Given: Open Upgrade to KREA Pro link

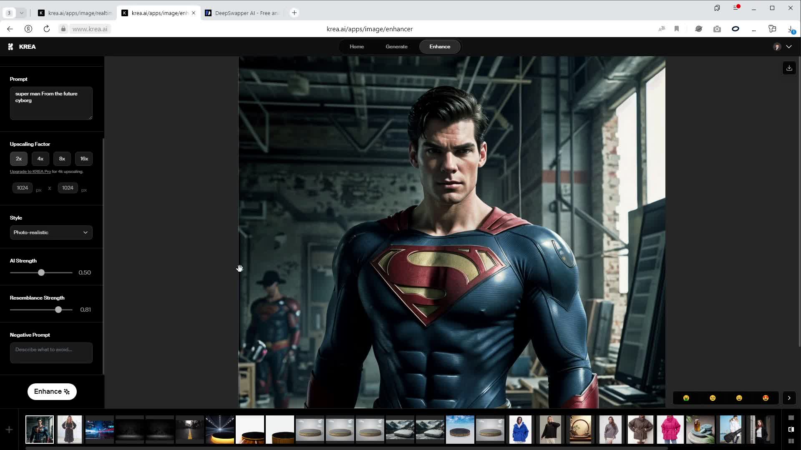Looking at the screenshot, I should click(x=30, y=172).
